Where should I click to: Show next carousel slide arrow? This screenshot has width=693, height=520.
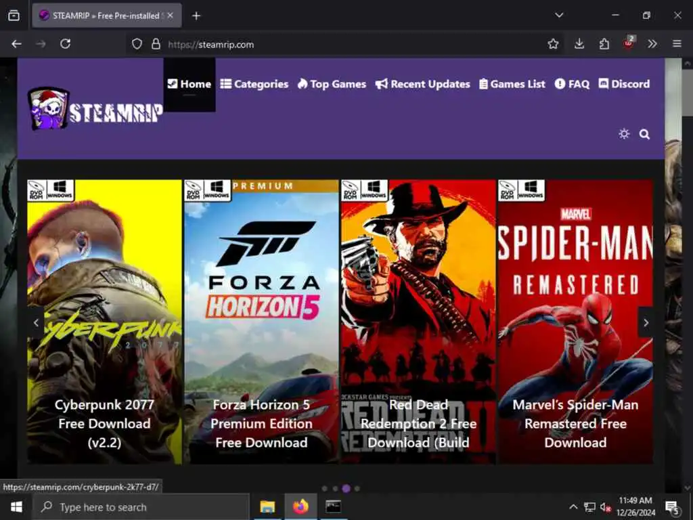click(645, 323)
